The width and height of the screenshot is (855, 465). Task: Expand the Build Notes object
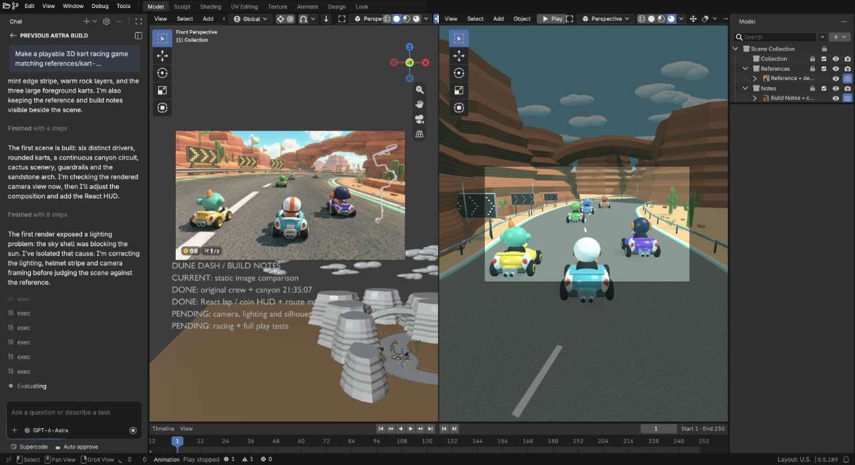[755, 98]
